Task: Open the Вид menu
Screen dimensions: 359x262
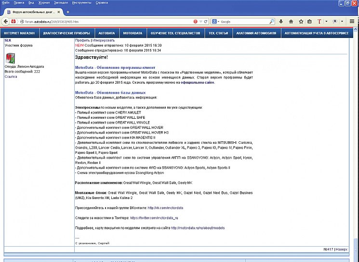Action: (x=31, y=3)
